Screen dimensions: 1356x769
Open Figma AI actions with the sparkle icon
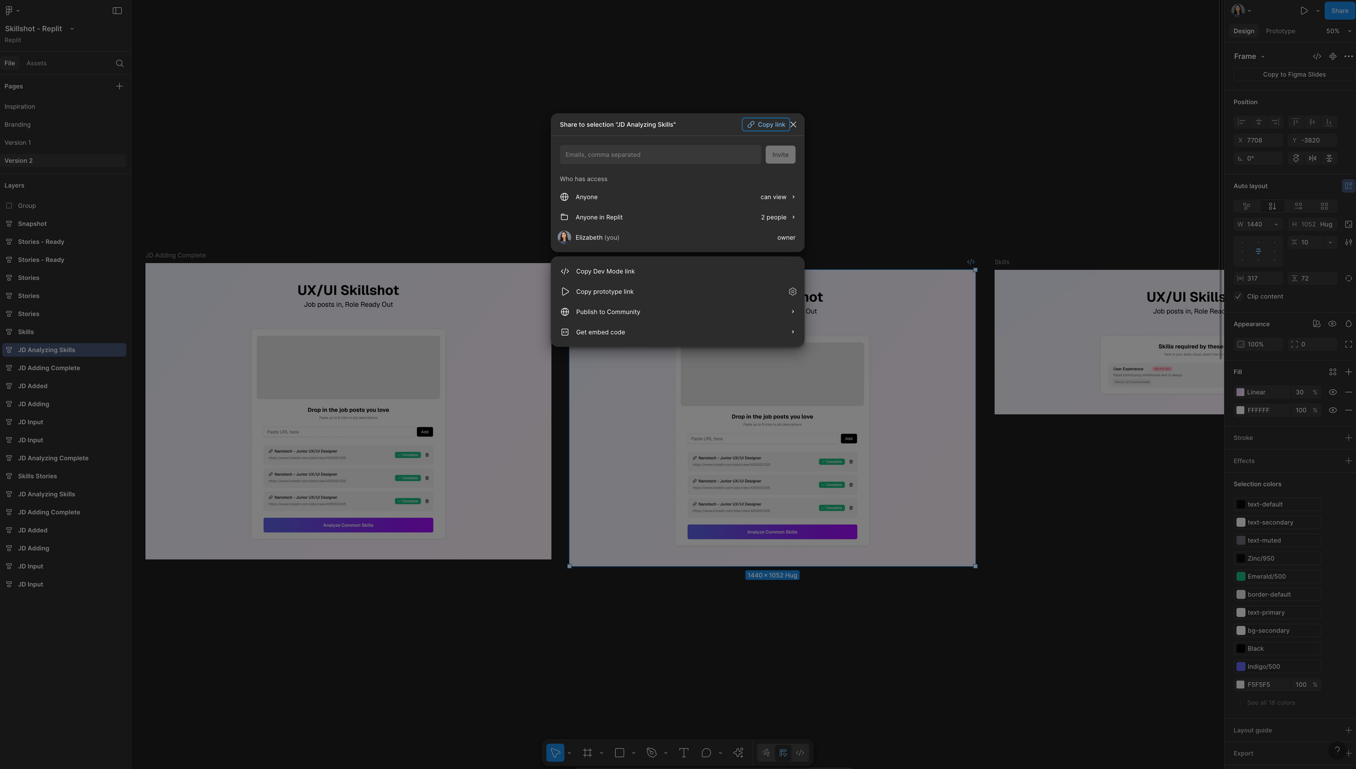click(737, 753)
